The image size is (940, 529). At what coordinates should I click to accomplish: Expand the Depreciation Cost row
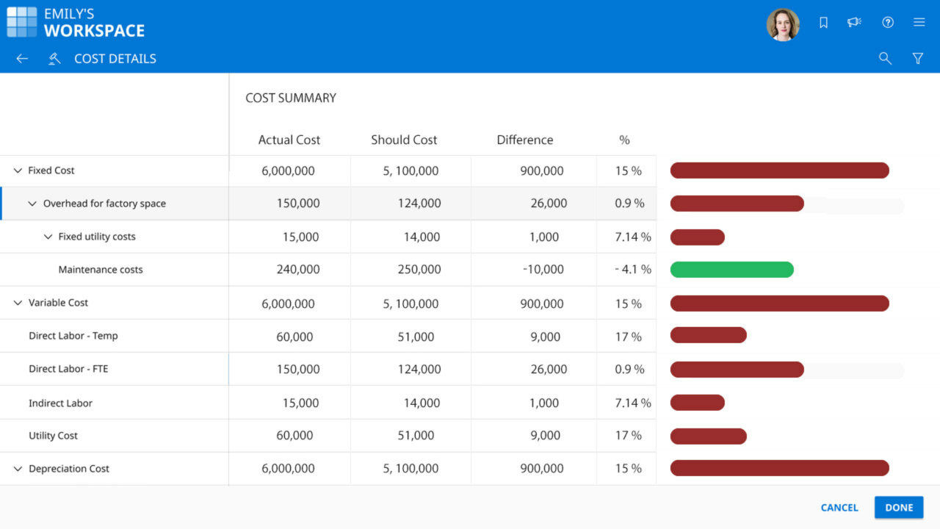(x=18, y=469)
